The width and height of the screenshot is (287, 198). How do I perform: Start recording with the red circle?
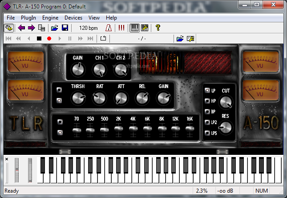49,38
